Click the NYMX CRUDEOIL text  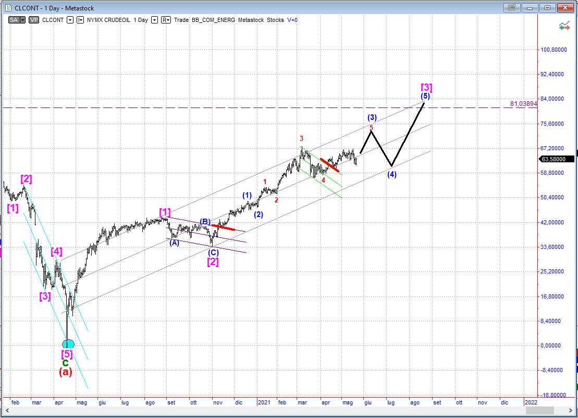click(109, 20)
